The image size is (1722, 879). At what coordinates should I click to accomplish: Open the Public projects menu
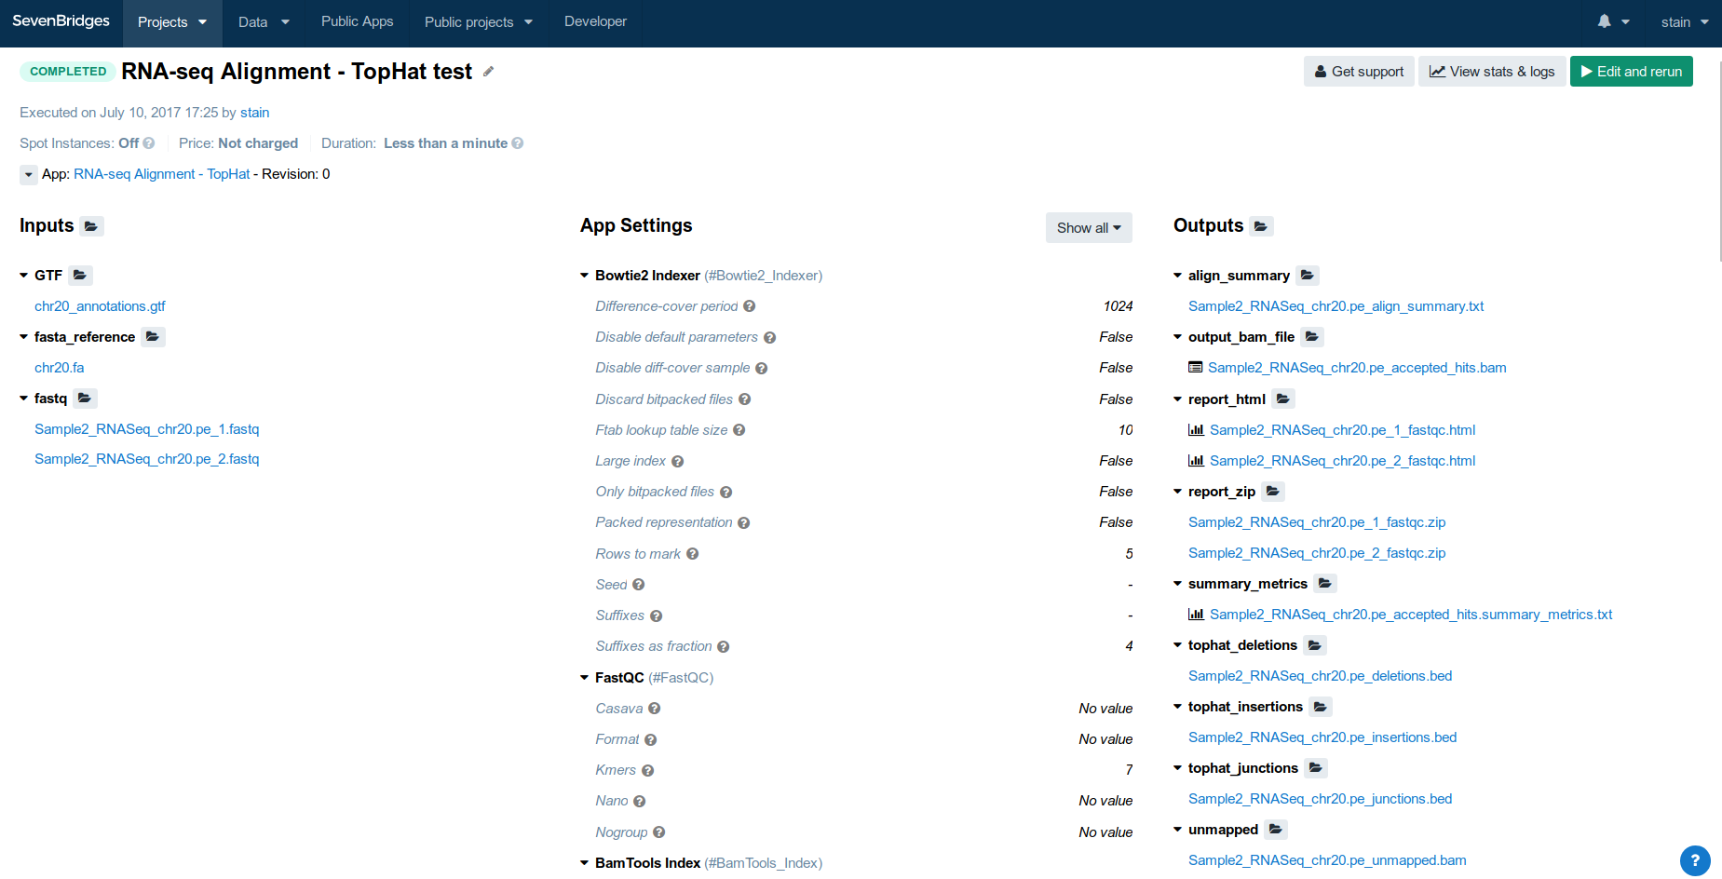(x=479, y=22)
